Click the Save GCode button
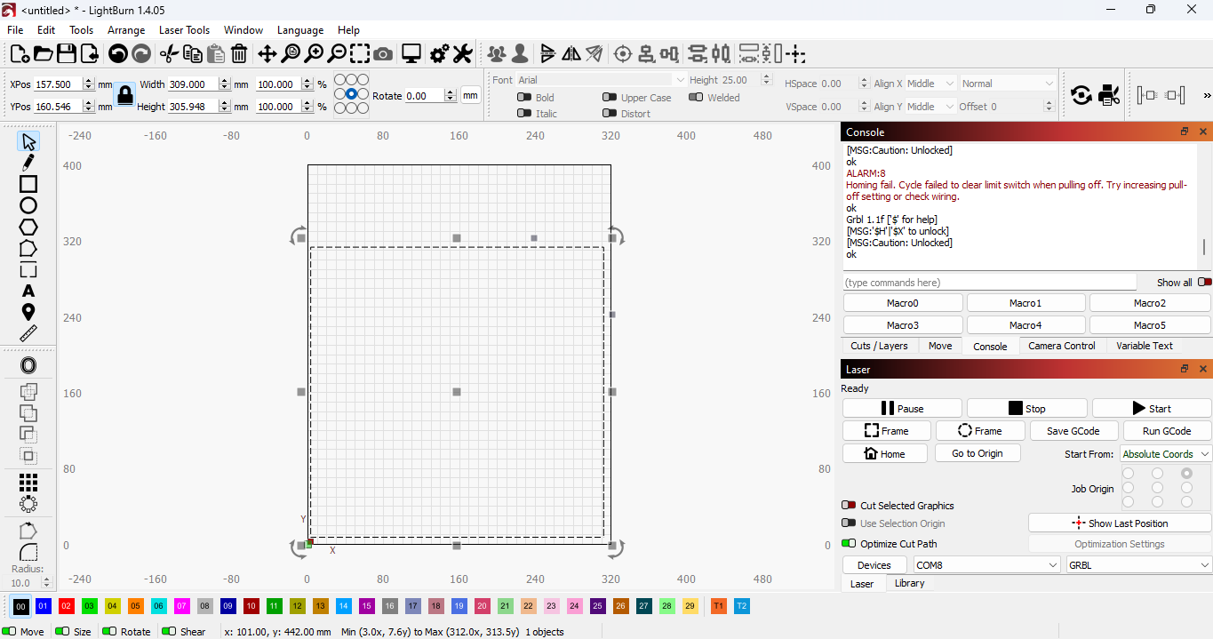The width and height of the screenshot is (1213, 639). (1073, 430)
